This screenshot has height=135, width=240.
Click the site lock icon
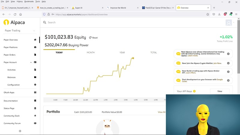pos(49,14)
